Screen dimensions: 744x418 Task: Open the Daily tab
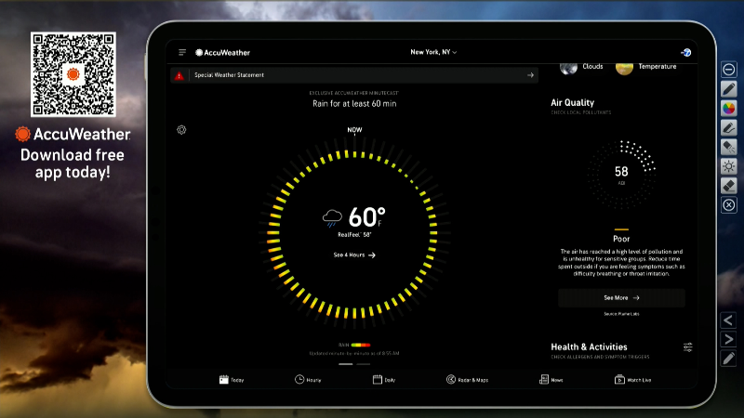[384, 380]
